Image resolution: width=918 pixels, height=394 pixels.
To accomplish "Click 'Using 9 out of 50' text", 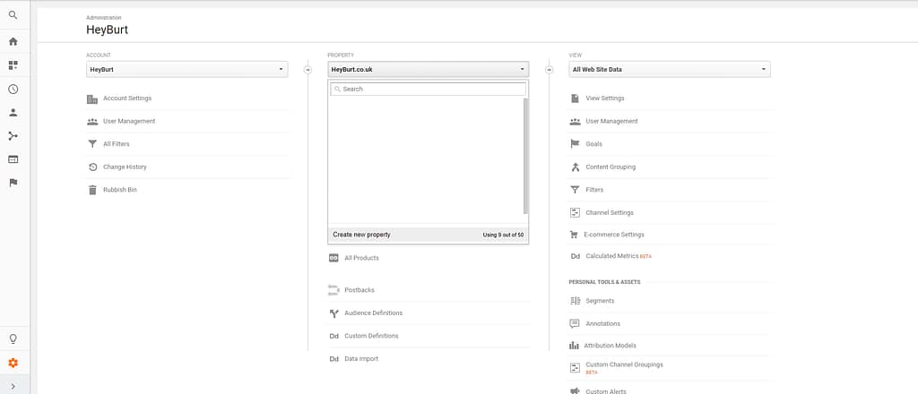I will tap(503, 235).
